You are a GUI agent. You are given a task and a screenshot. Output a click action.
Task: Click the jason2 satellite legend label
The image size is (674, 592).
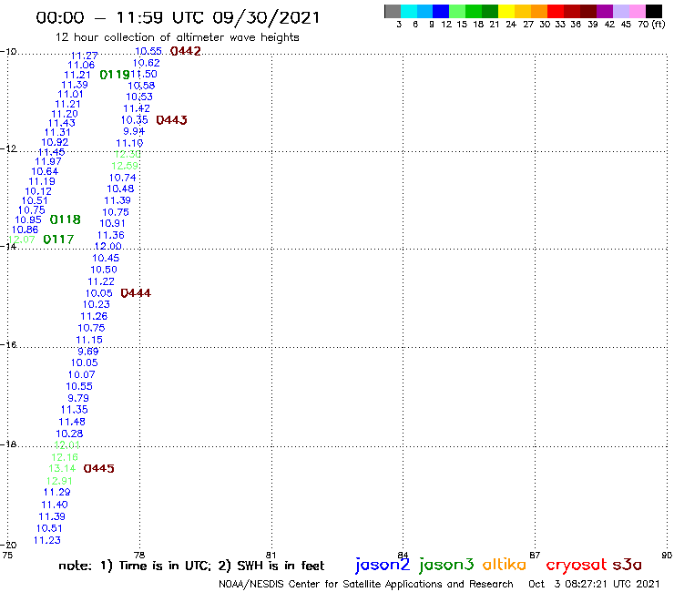(x=383, y=565)
